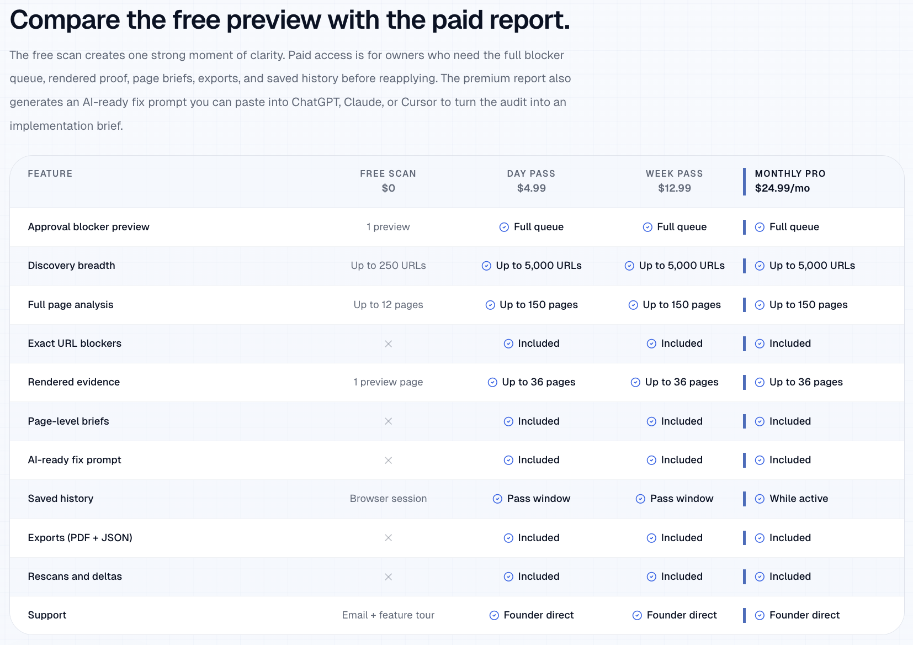Toggle the X mark for Free Scan exports row
913x645 pixels.
pyautogui.click(x=388, y=537)
